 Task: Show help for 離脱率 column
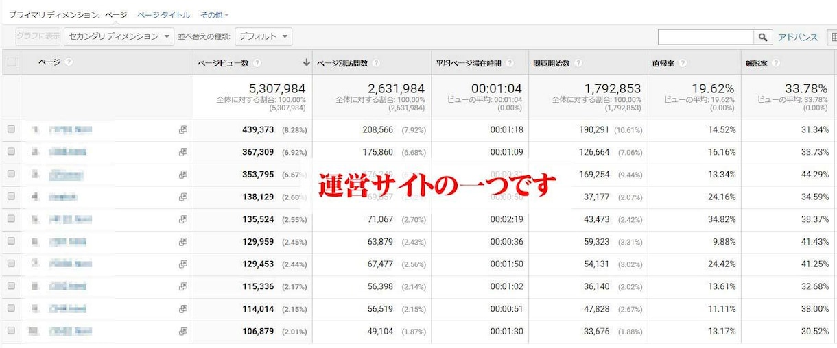pos(776,63)
